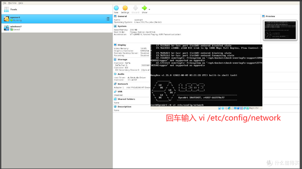Click the 'ALSA Audio Driver' value

(x=136, y=78)
